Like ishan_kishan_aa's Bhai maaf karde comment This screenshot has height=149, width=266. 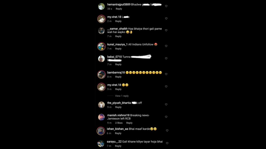pos(167,130)
